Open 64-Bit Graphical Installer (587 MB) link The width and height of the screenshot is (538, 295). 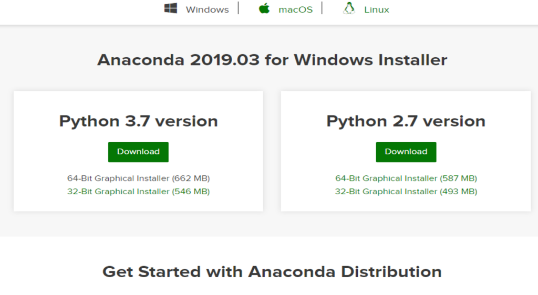tap(406, 178)
